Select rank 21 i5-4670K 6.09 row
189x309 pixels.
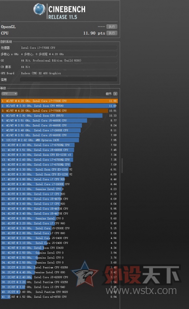coord(59,199)
